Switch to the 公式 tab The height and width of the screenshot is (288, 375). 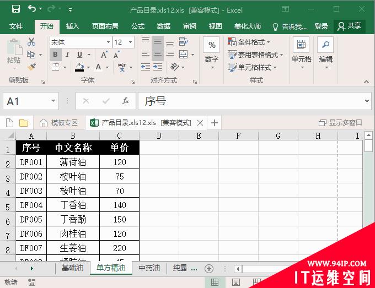pos(138,26)
